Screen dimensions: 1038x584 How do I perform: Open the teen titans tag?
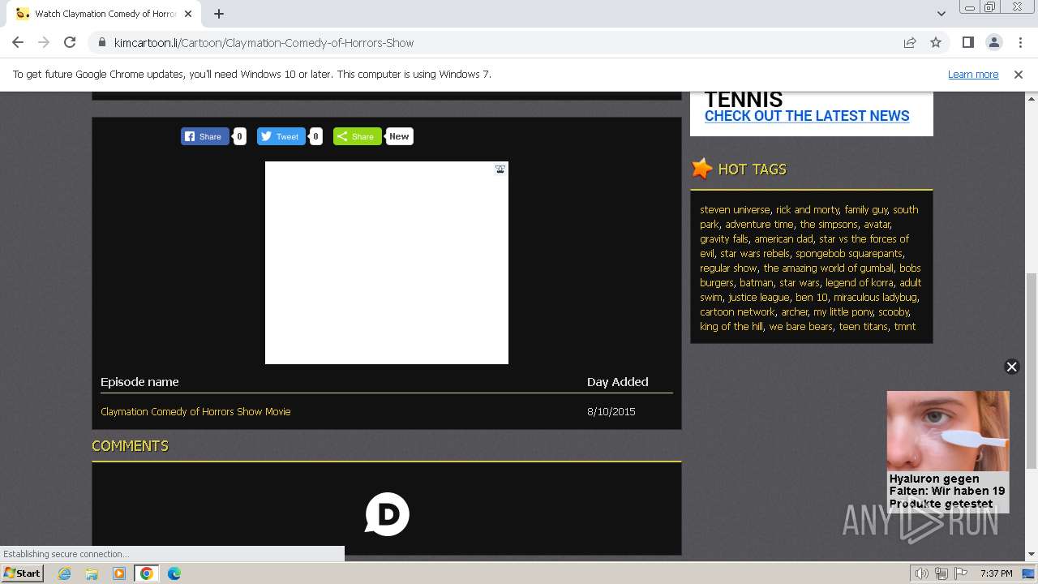coord(863,326)
